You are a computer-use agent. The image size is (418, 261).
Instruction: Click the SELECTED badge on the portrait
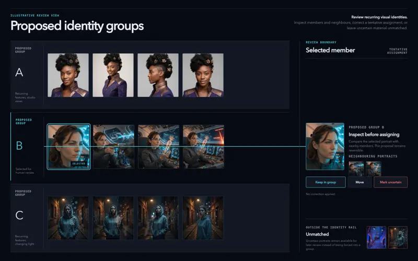(x=79, y=163)
